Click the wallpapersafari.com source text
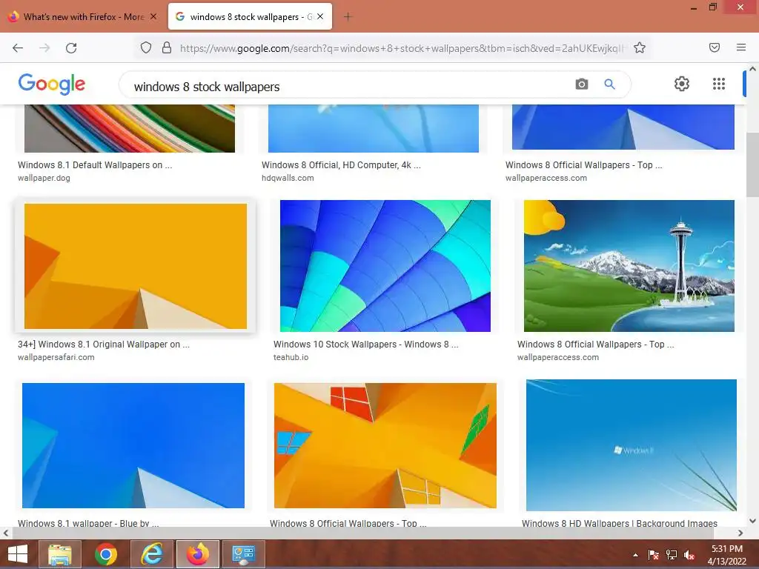 [x=56, y=358]
